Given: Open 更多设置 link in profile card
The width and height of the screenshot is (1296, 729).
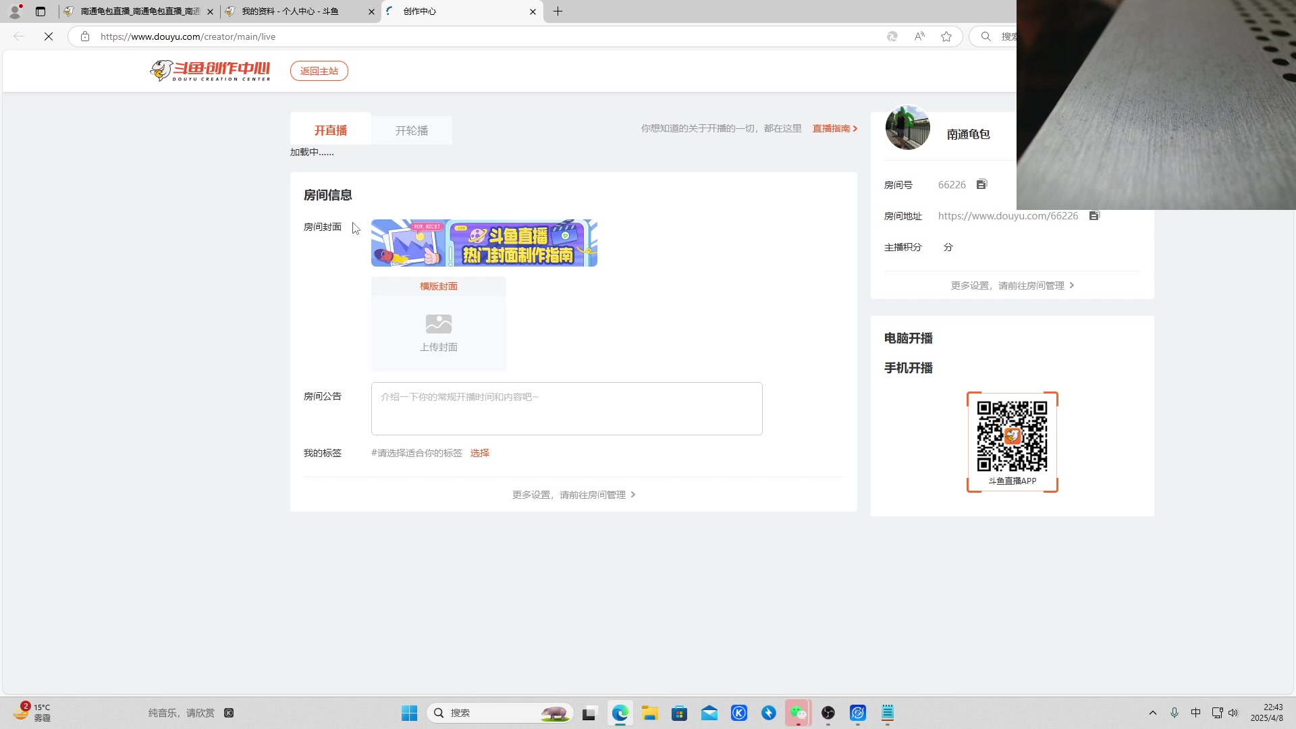Looking at the screenshot, I should pyautogui.click(x=1013, y=286).
